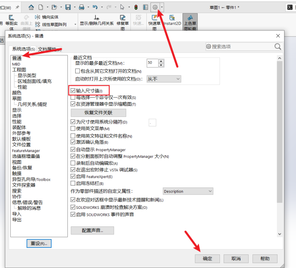Expand the Options gear dropdown arrow
The width and height of the screenshot is (296, 268).
pyautogui.click(x=162, y=7)
